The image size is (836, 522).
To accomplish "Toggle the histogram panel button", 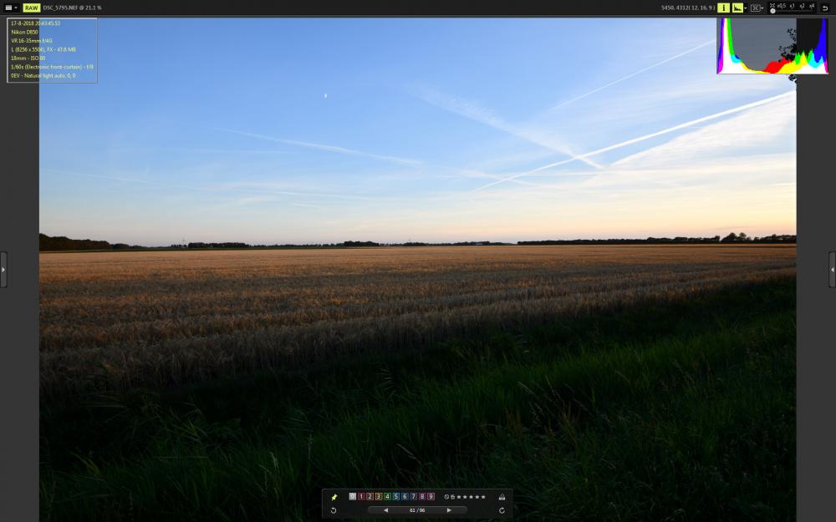I will point(738,8).
